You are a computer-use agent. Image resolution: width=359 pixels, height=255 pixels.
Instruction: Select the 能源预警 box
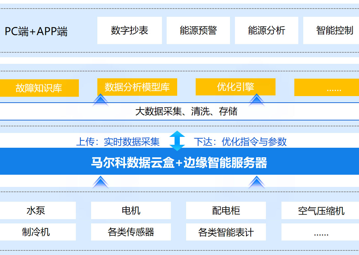198,30
